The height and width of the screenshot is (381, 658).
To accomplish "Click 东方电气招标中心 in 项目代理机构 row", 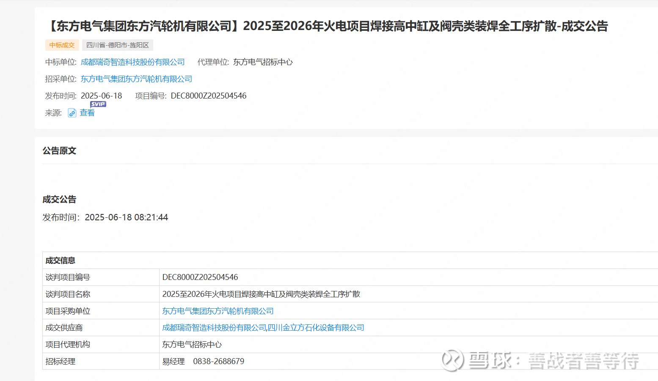I will pyautogui.click(x=192, y=345).
